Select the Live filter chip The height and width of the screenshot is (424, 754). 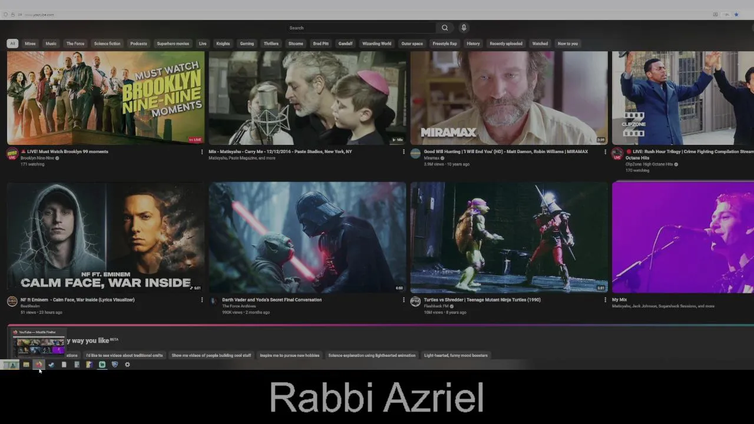pyautogui.click(x=203, y=44)
